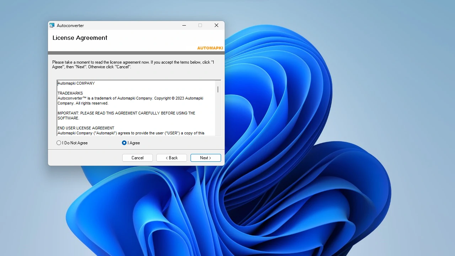Go back with the < Back button
Image resolution: width=455 pixels, height=256 pixels.
click(172, 158)
